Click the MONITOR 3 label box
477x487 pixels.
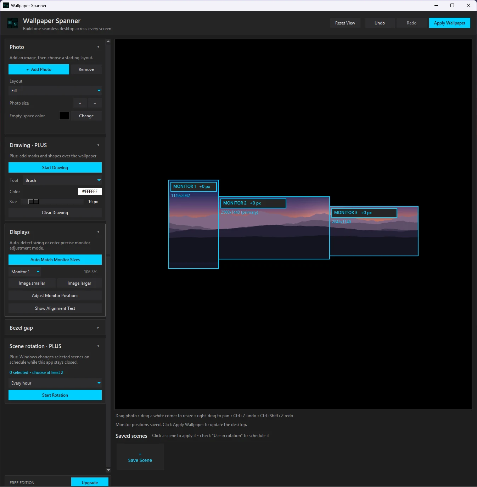pos(364,213)
